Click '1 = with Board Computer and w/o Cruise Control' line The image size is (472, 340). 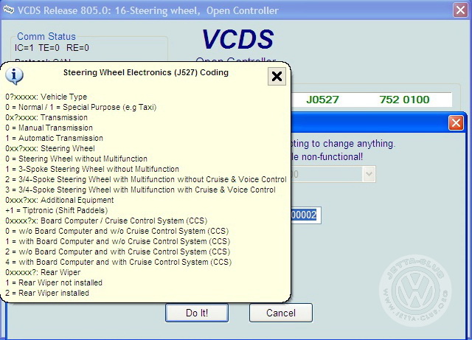coord(118,241)
